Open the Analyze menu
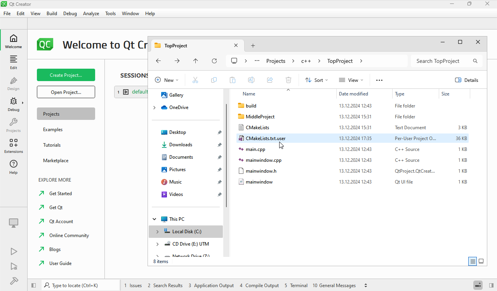 click(91, 13)
